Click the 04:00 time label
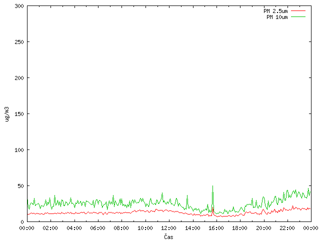 pyautogui.click(x=74, y=228)
